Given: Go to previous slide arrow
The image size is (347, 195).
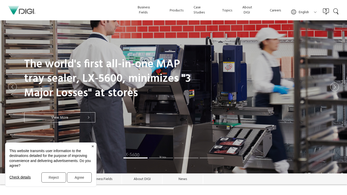Looking at the screenshot, I should (12, 87).
